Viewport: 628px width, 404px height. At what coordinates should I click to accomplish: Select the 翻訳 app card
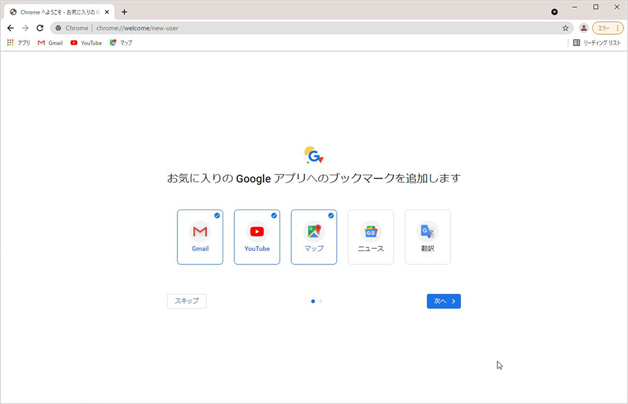click(x=428, y=237)
